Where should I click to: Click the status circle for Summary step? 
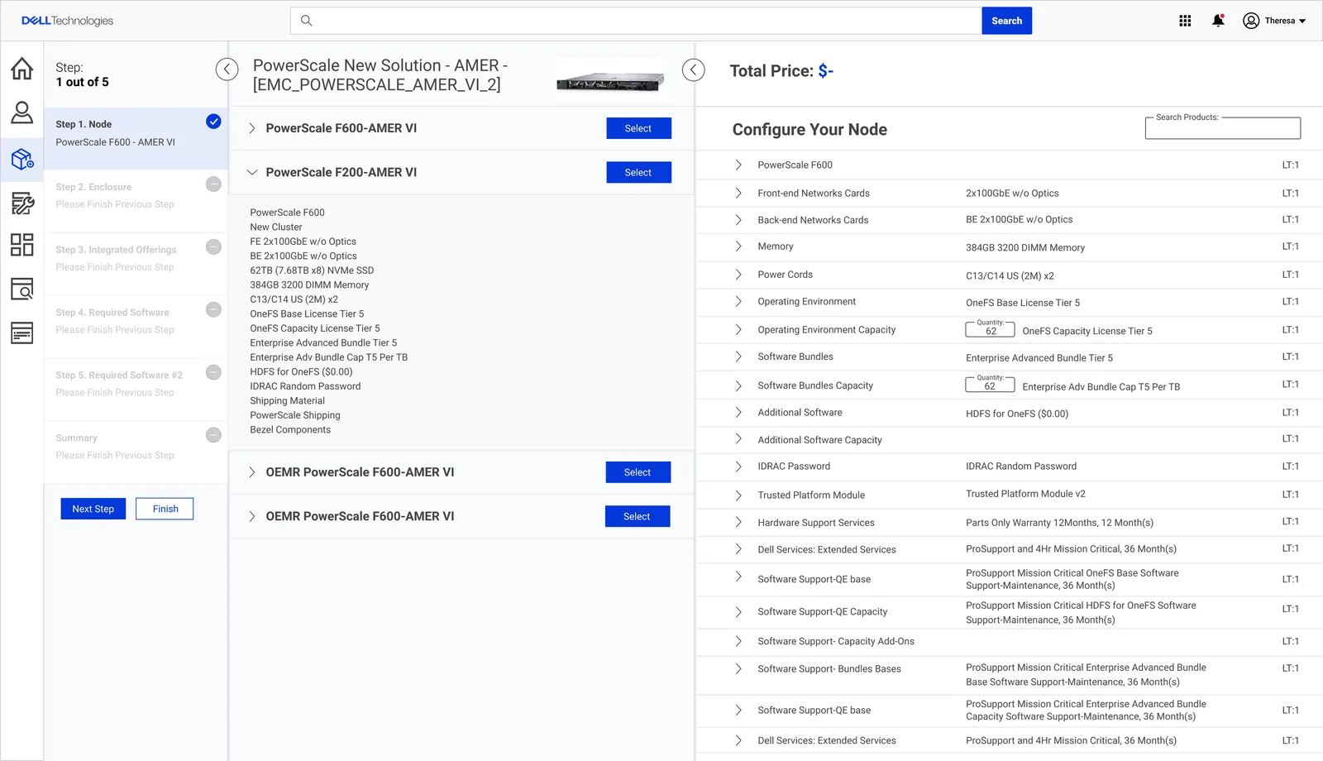[x=213, y=435]
